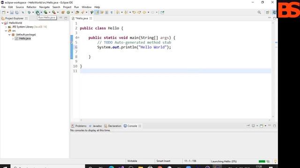This screenshot has width=300, height=168.
Task: Click the Coverage run toolbar icon
Action: [45, 13]
